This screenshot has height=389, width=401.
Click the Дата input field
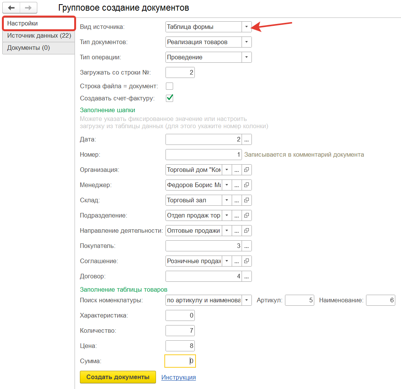point(204,139)
